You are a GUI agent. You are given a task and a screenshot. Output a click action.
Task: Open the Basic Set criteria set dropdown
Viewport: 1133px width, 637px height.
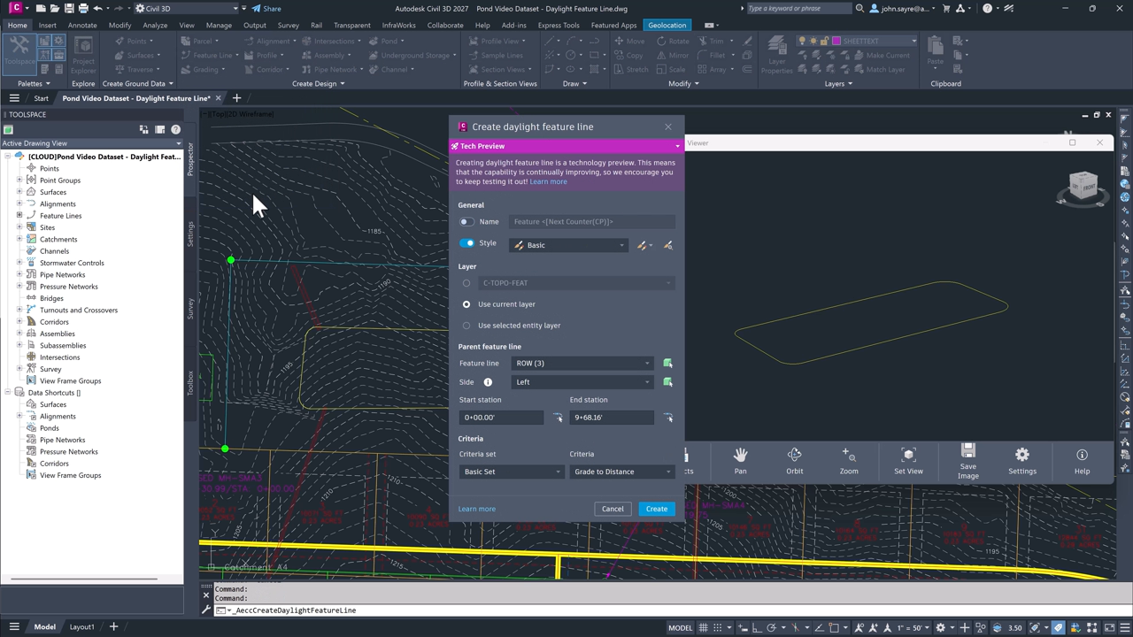[x=512, y=472]
